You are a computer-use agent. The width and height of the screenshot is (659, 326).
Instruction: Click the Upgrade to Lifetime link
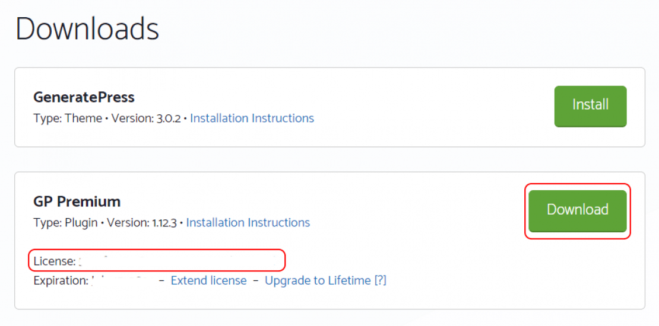click(x=318, y=280)
